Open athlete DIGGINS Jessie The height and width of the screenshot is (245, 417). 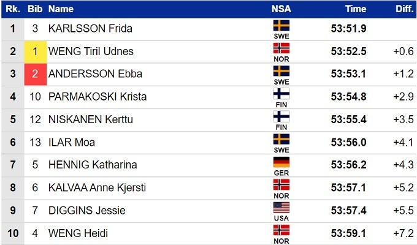(x=86, y=211)
